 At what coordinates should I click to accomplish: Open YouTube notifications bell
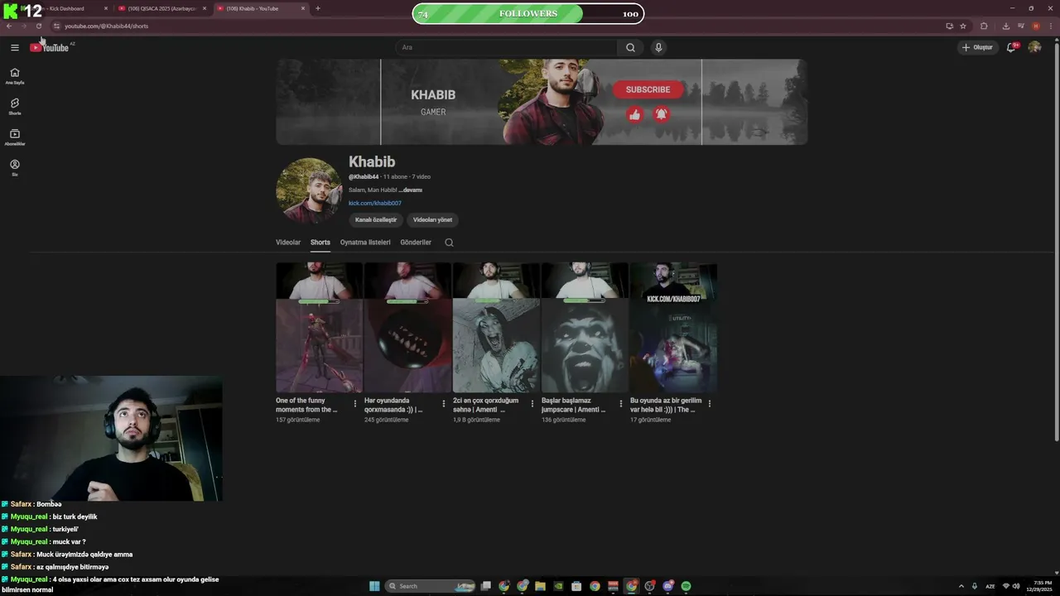click(1011, 47)
